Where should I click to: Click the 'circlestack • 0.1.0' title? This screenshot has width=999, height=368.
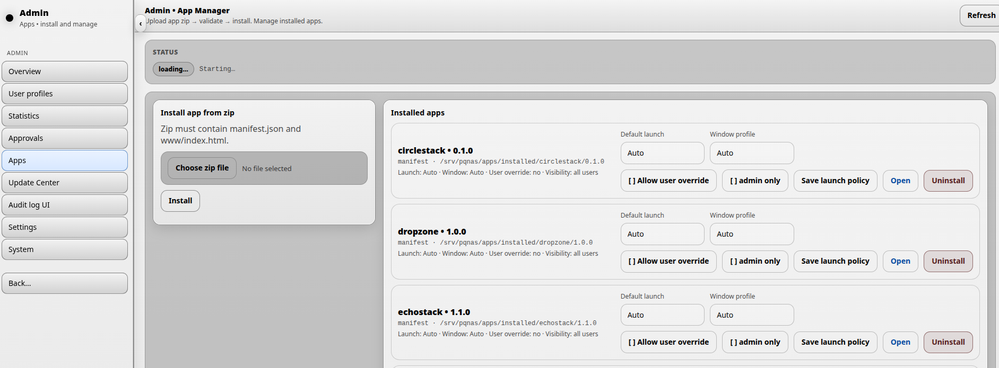click(435, 150)
